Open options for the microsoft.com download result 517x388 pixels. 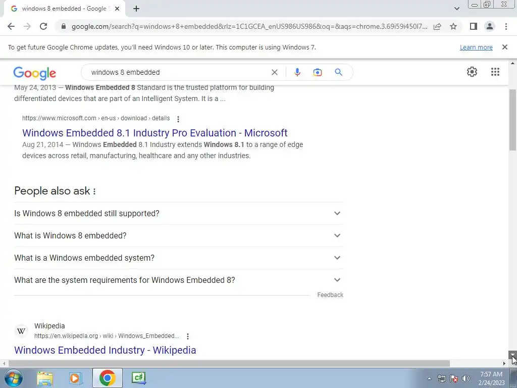178,119
